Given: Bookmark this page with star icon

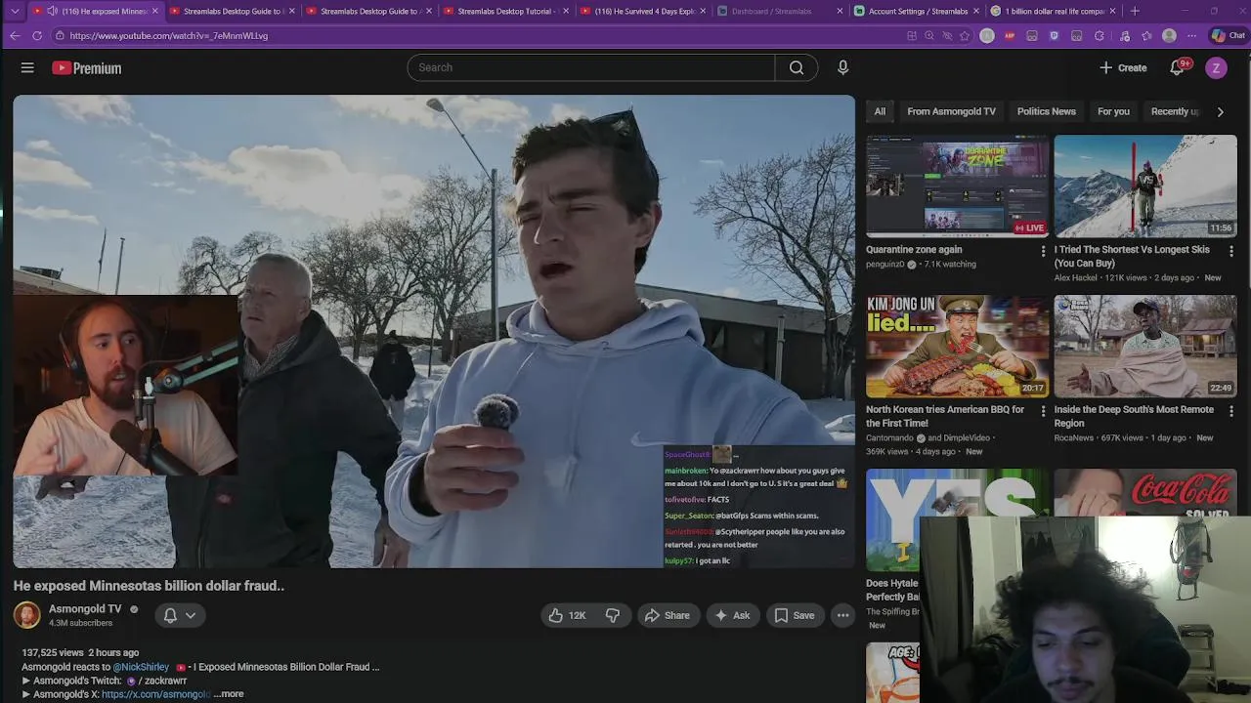Looking at the screenshot, I should pyautogui.click(x=965, y=35).
